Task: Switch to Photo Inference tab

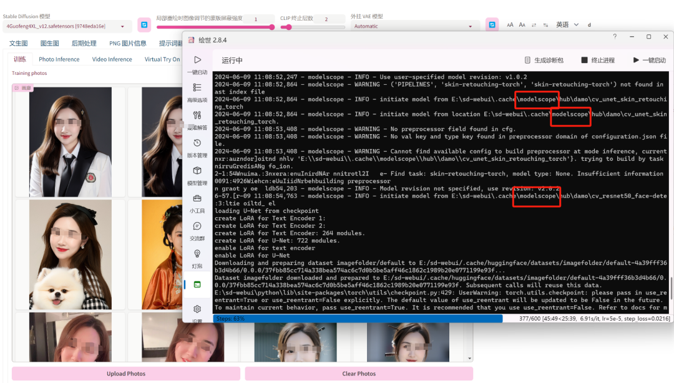Action: pyautogui.click(x=59, y=59)
